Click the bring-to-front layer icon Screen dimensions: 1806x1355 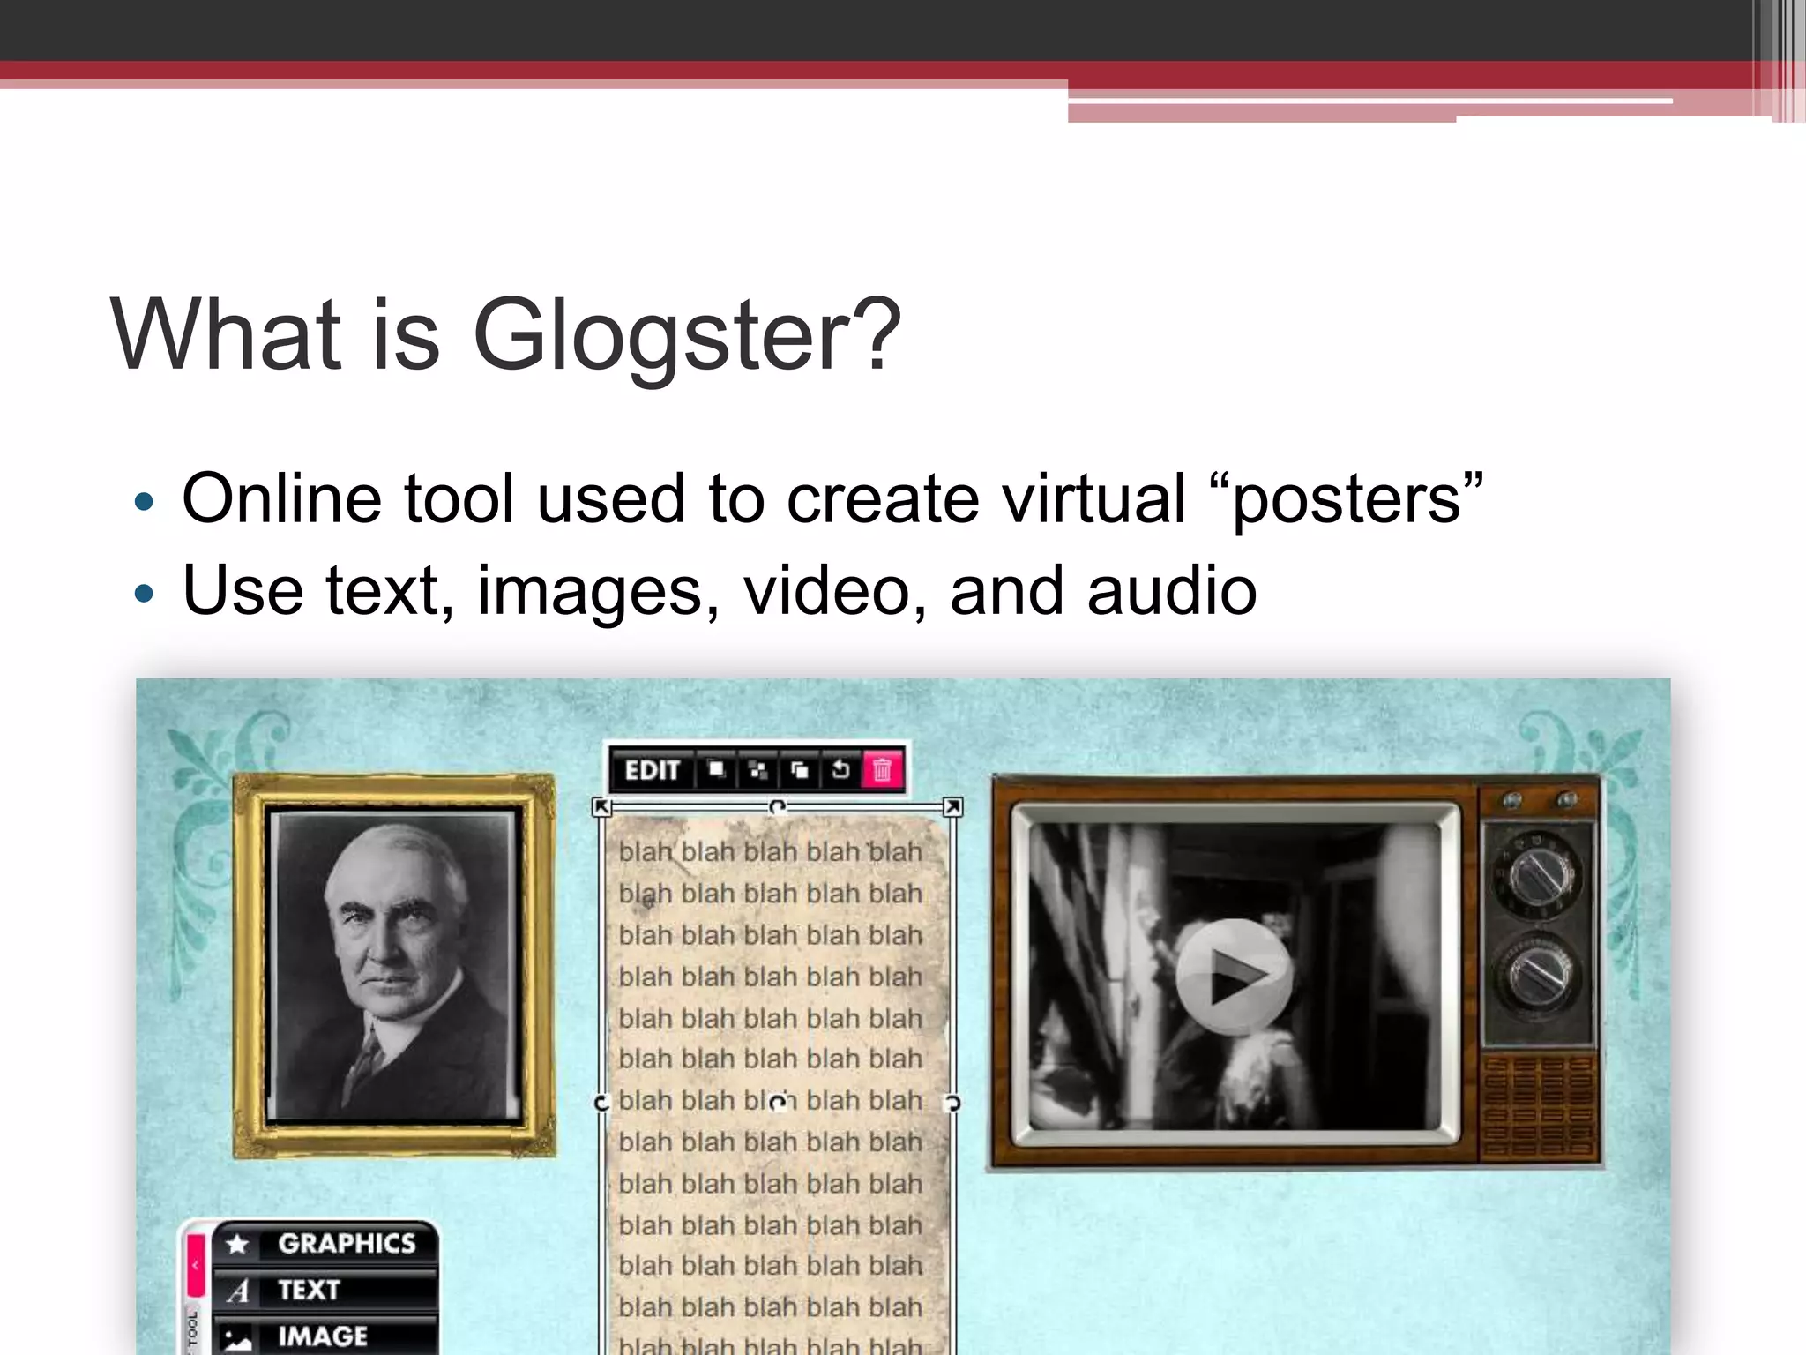click(x=716, y=770)
